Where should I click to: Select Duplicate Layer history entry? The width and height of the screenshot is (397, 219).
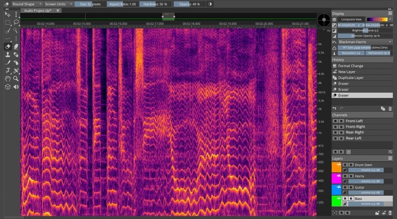pyautogui.click(x=362, y=77)
